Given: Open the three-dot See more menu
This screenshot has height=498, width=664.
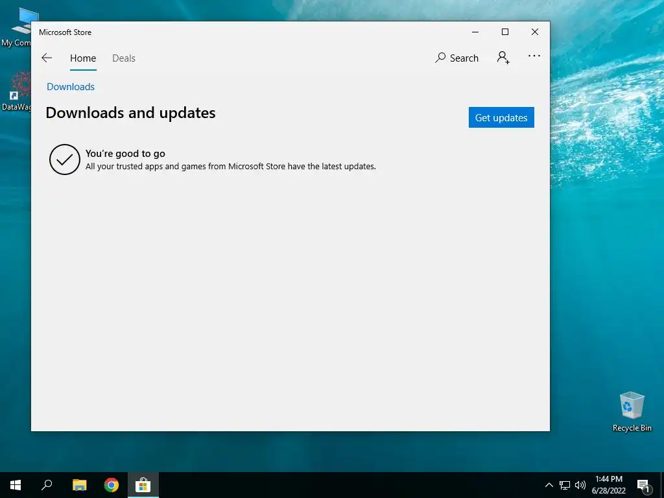Looking at the screenshot, I should point(534,56).
